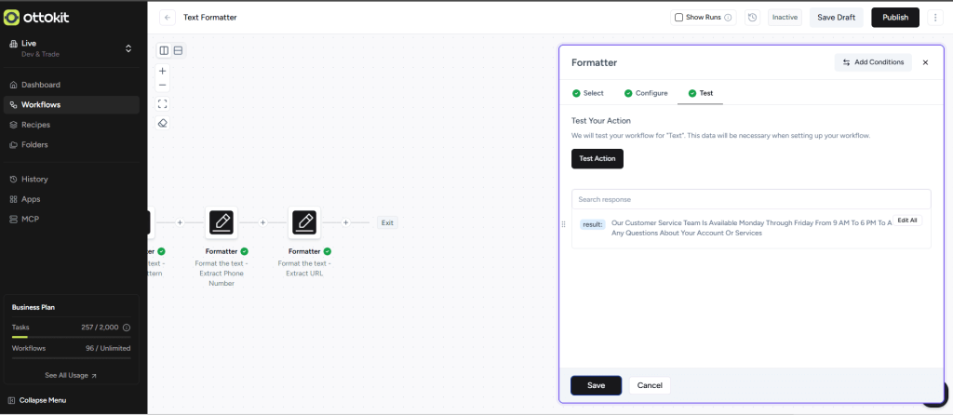
Task: Click the back arrow beside Text Formatter
Action: point(168,18)
